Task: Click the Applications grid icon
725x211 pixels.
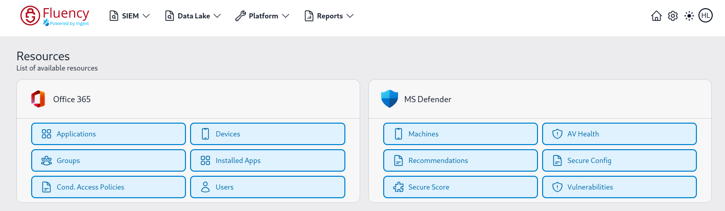Action: point(46,134)
